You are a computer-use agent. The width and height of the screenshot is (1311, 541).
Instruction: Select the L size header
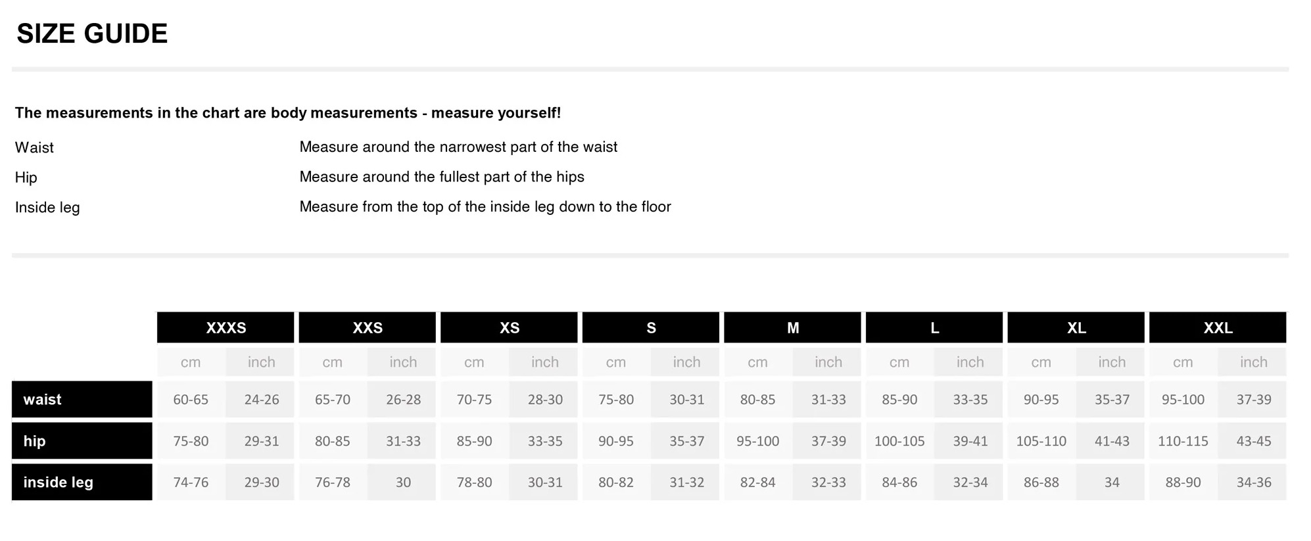(934, 327)
